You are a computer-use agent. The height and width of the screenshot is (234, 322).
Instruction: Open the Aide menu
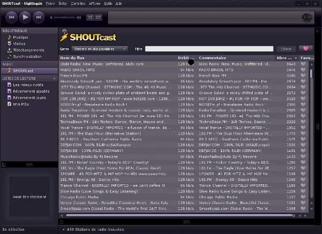coord(119,4)
